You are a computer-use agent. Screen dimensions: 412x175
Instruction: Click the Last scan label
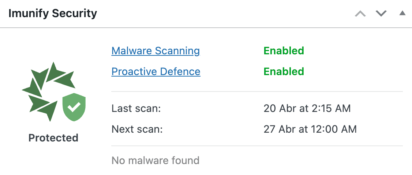tap(136, 108)
